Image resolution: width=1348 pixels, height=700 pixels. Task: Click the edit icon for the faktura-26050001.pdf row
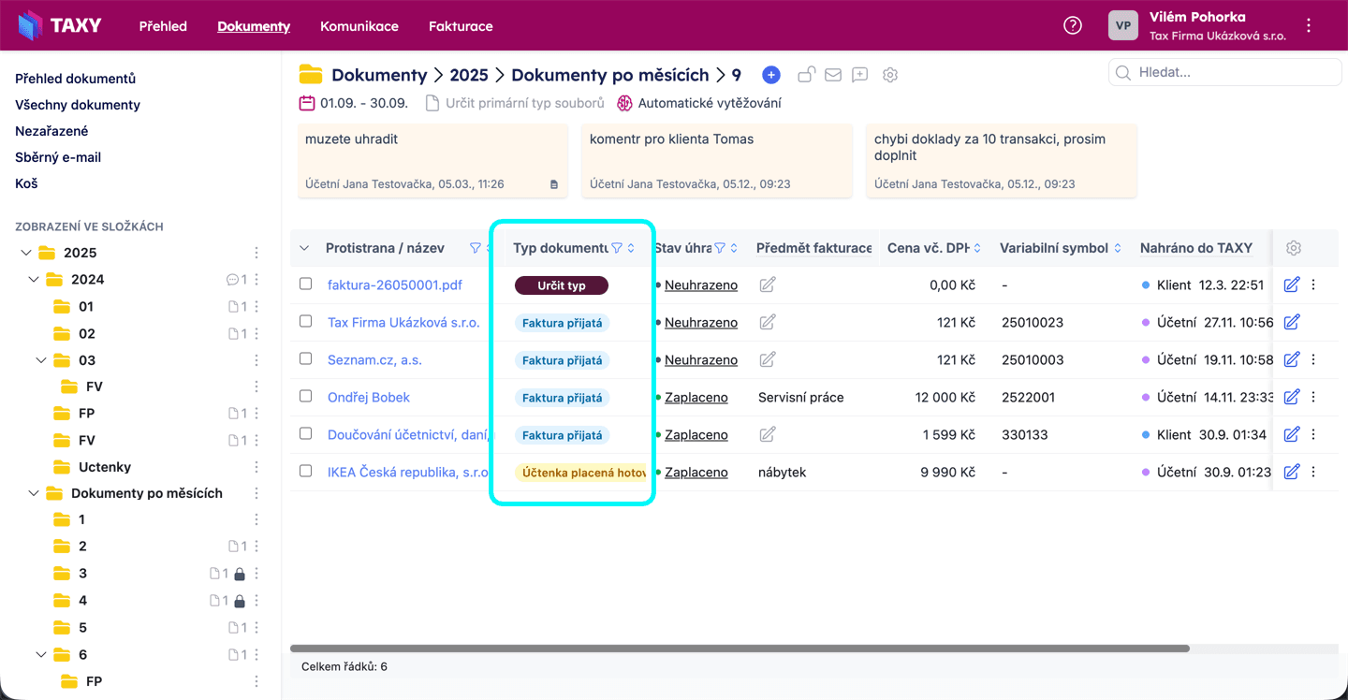click(1292, 284)
